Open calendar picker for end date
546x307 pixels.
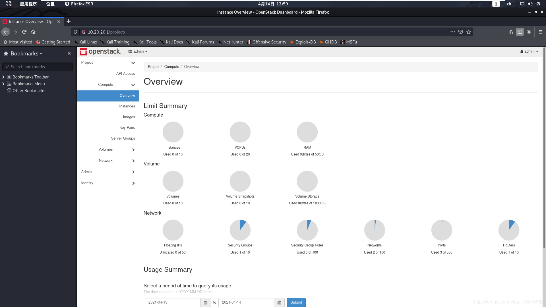(279, 302)
